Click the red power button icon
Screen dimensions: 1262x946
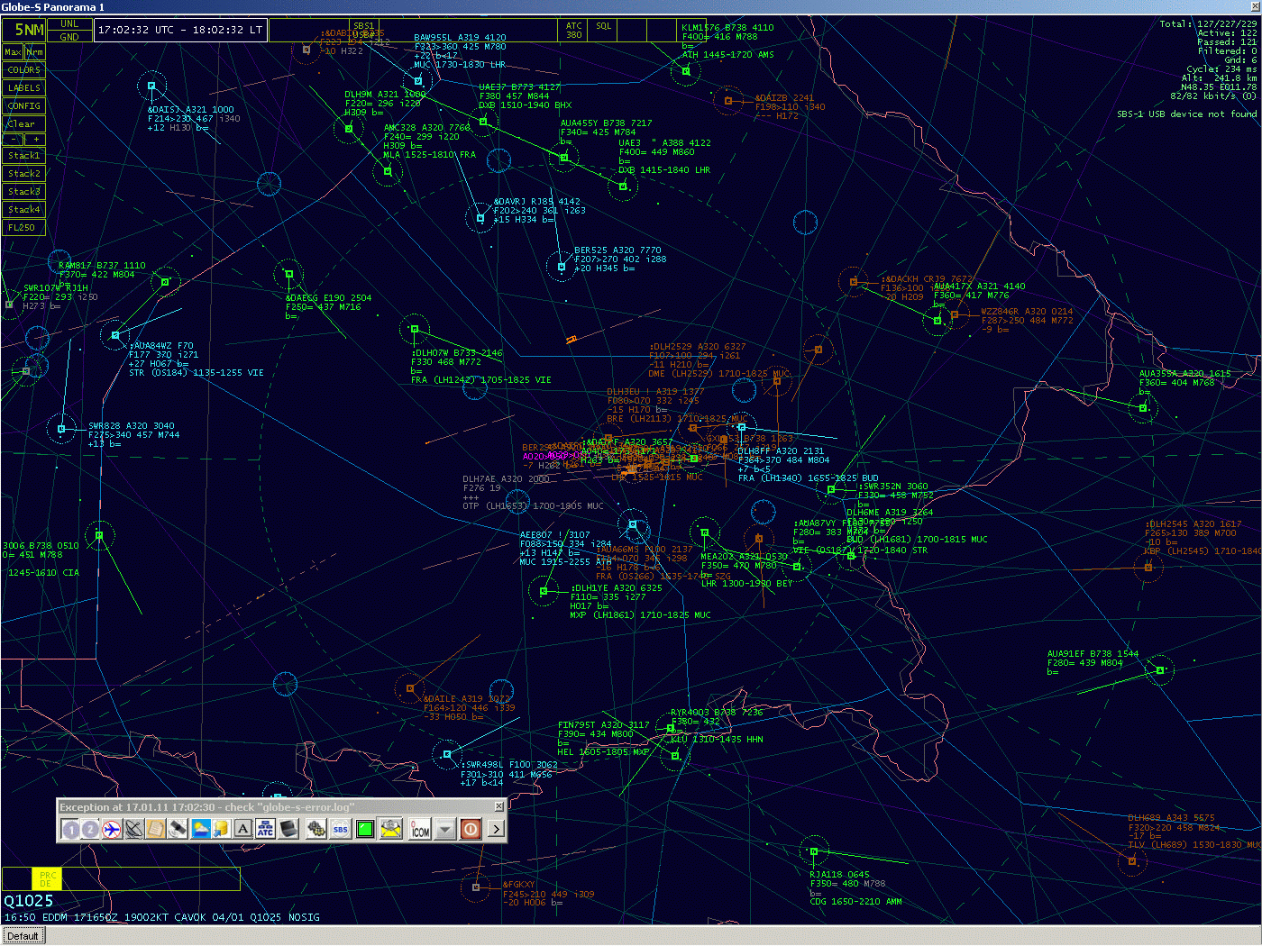pos(471,829)
